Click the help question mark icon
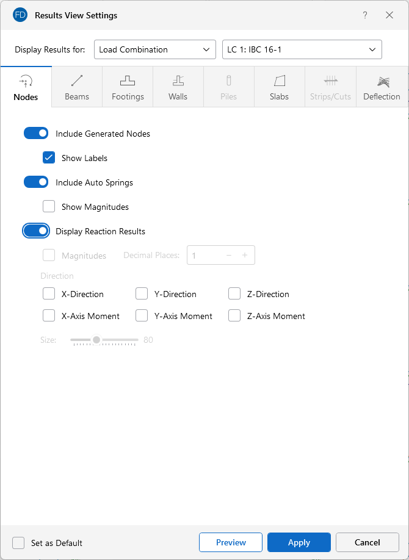409x560 pixels. point(365,15)
